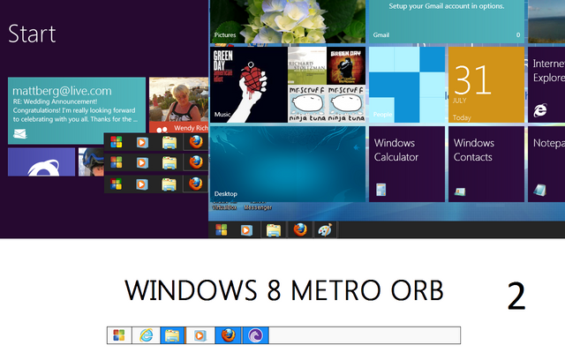Viewport: 565px width, 353px height.
Task: Launch Media Player in the dark taskbar under the Desktop tile
Action: click(246, 229)
